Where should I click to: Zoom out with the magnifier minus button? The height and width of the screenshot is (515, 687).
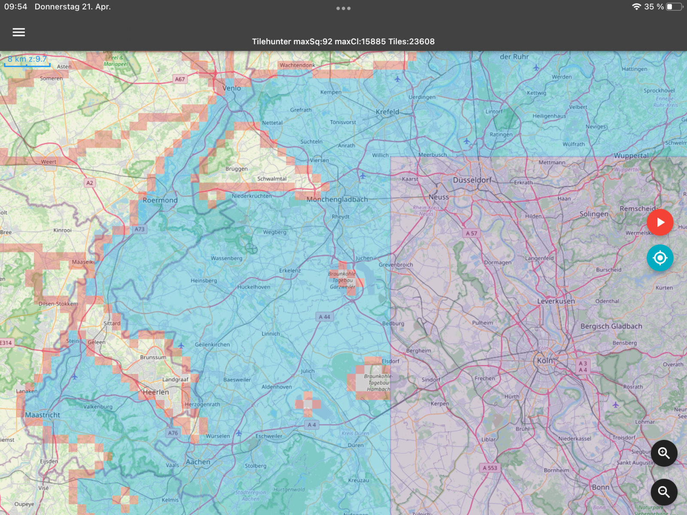tap(664, 492)
